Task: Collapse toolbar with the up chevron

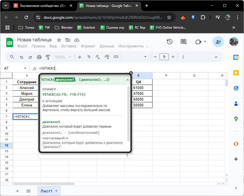Action: pyautogui.click(x=216, y=57)
